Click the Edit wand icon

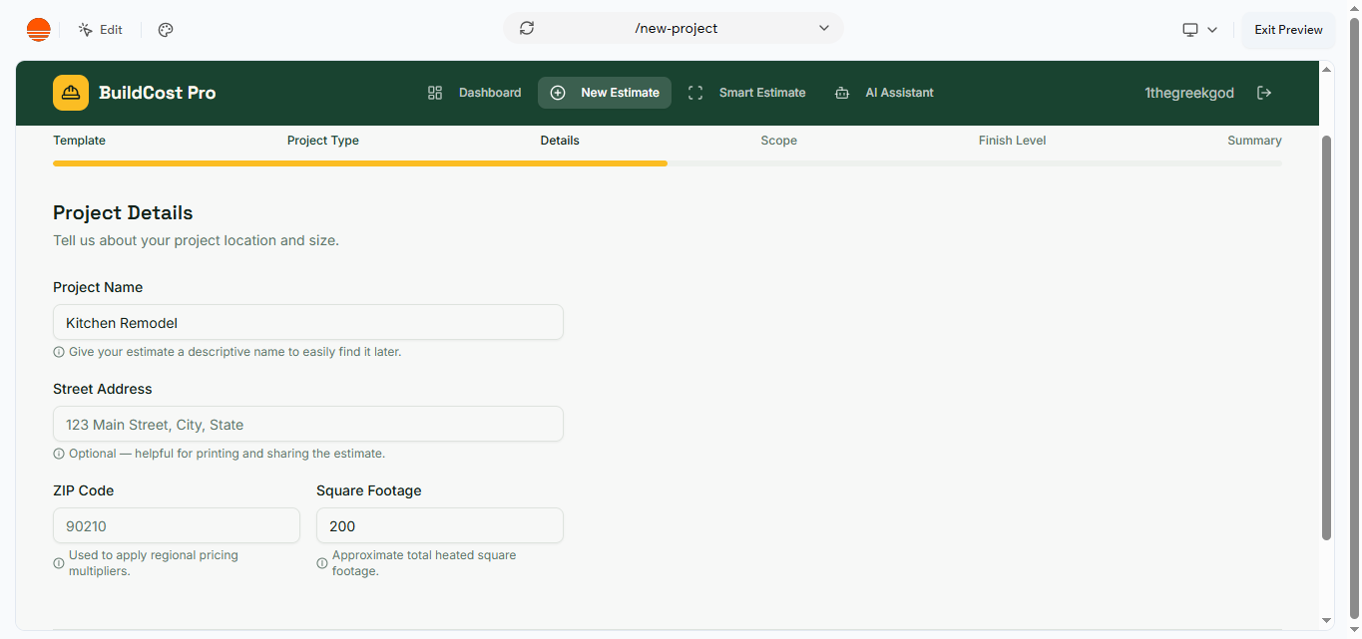pyautogui.click(x=86, y=30)
